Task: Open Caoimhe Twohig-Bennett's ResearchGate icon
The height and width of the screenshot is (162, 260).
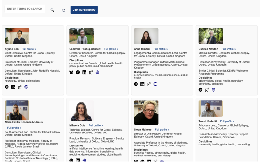Action: tap(91, 72)
